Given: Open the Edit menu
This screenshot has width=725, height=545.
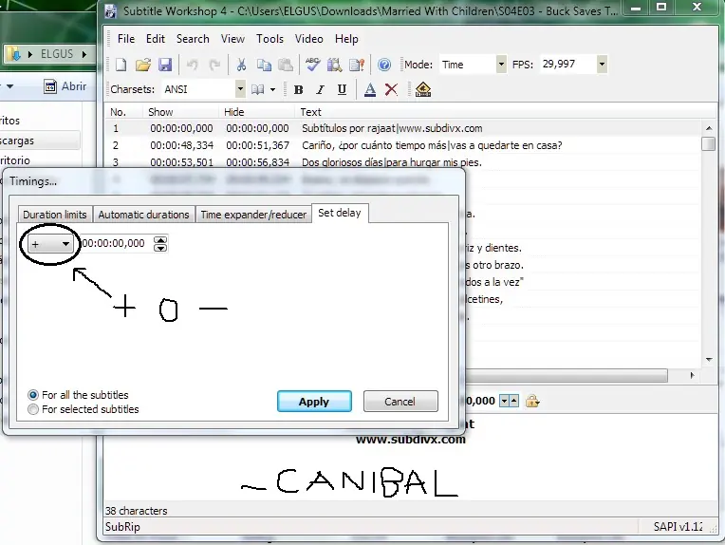Looking at the screenshot, I should pos(156,39).
